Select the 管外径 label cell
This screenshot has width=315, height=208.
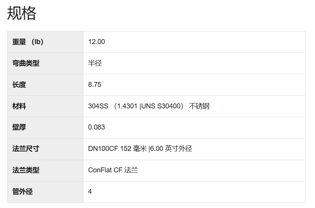click(x=45, y=192)
